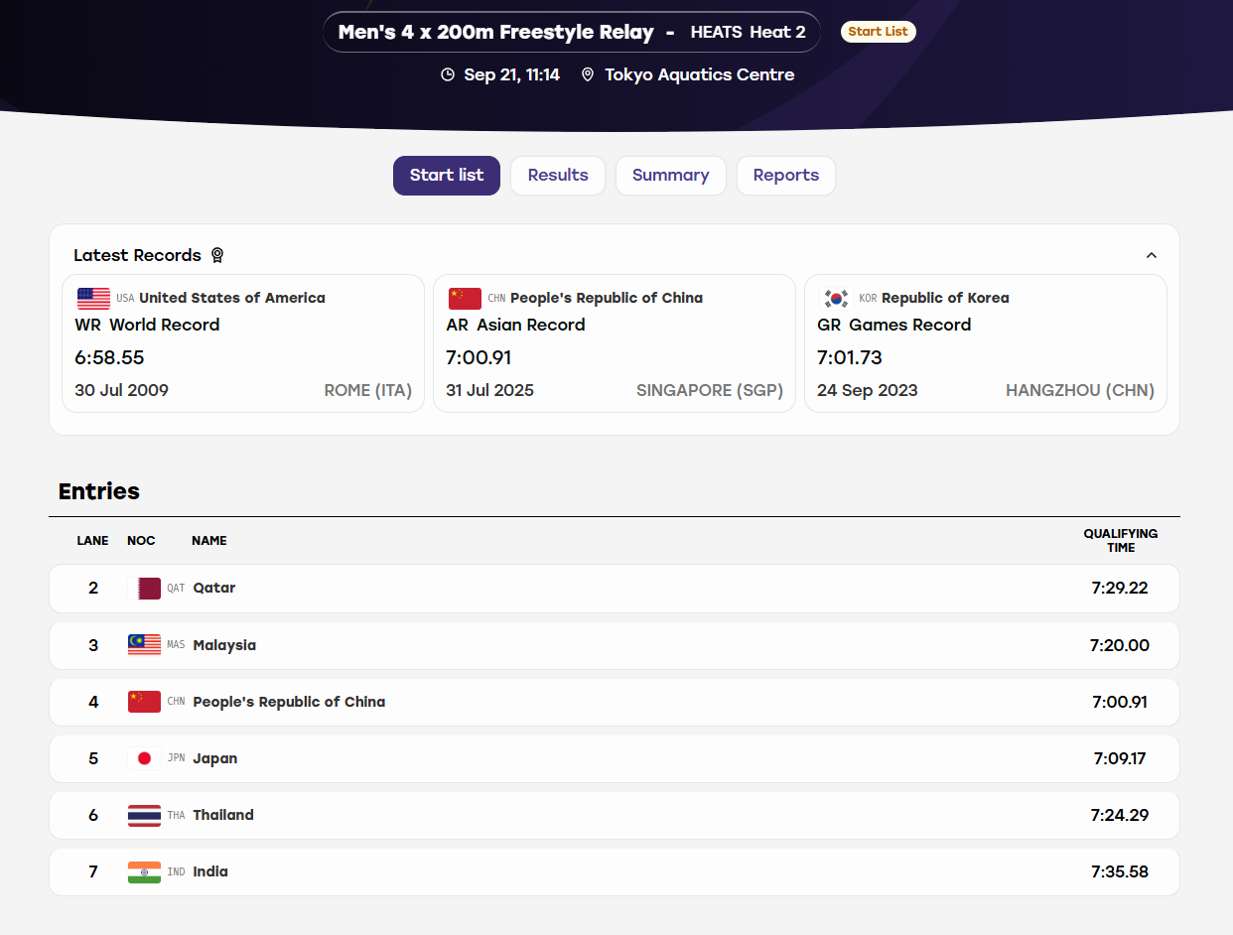Click the Qatar flag in lane 2
The height and width of the screenshot is (935, 1233).
pos(144,589)
